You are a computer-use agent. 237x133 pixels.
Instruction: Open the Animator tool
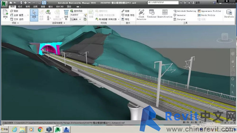pyautogui.click(x=179, y=15)
